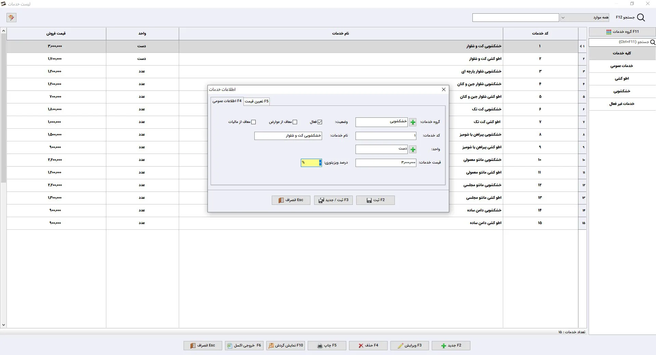Select the row خشکشویی شلوار پارچه ای
Image resolution: width=656 pixels, height=355 pixels.
click(x=296, y=71)
